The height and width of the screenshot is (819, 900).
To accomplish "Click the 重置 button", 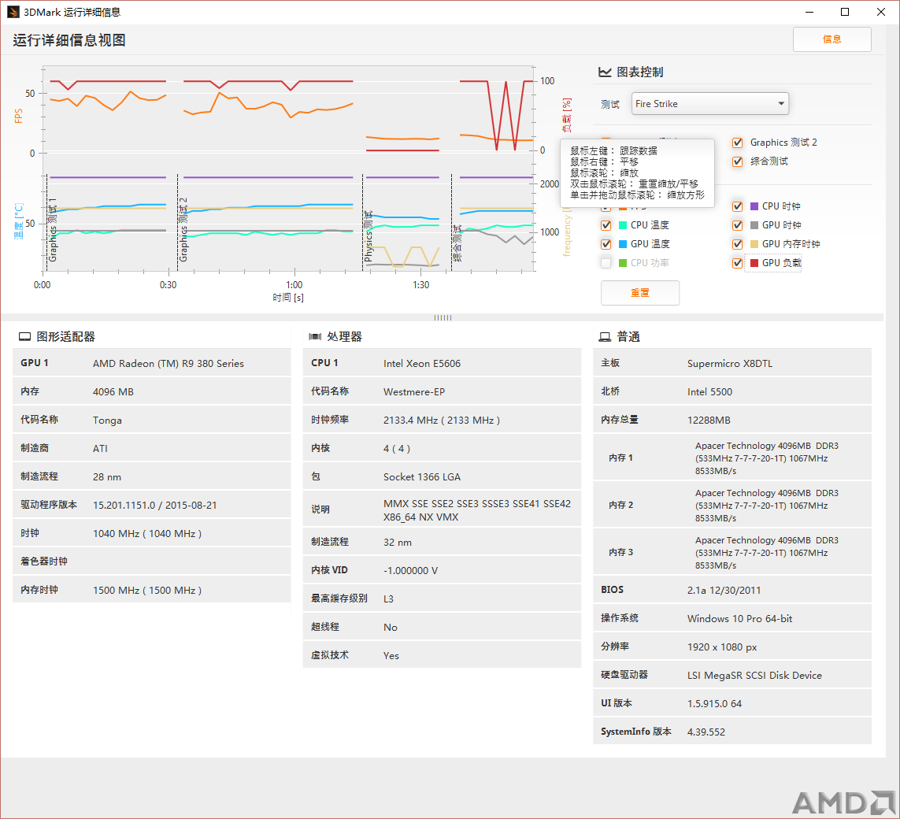I will (640, 293).
